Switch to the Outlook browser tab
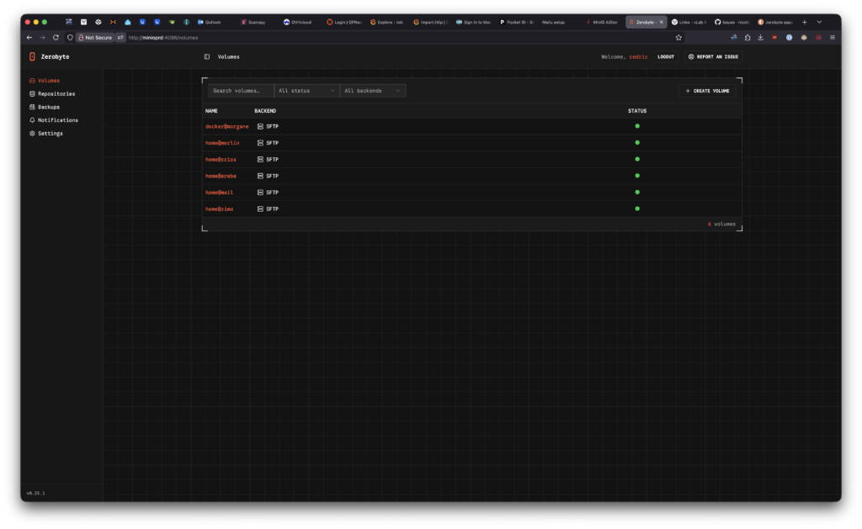 (x=213, y=22)
